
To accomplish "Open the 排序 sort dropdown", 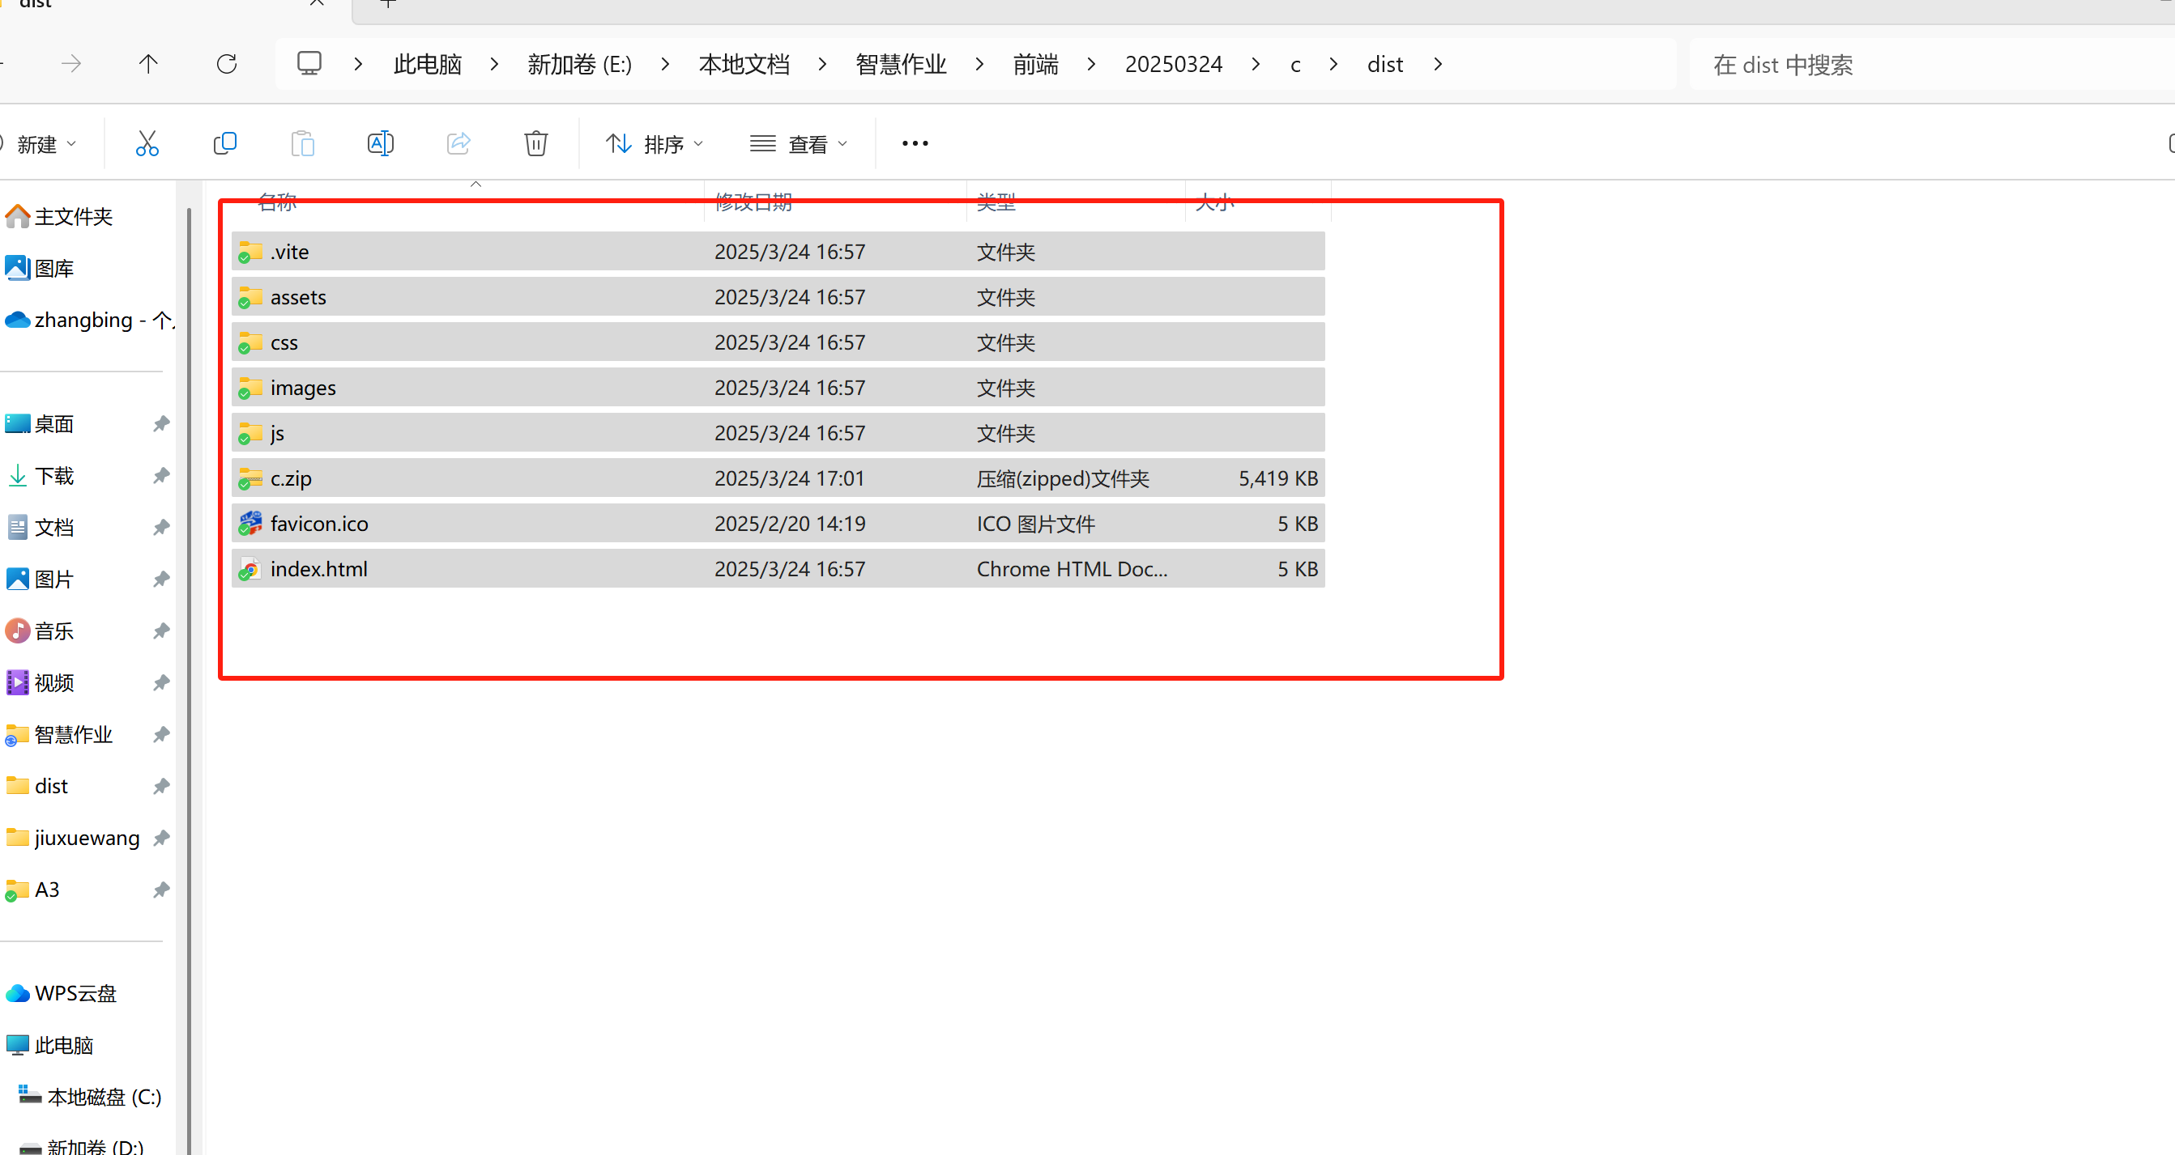I will [655, 144].
